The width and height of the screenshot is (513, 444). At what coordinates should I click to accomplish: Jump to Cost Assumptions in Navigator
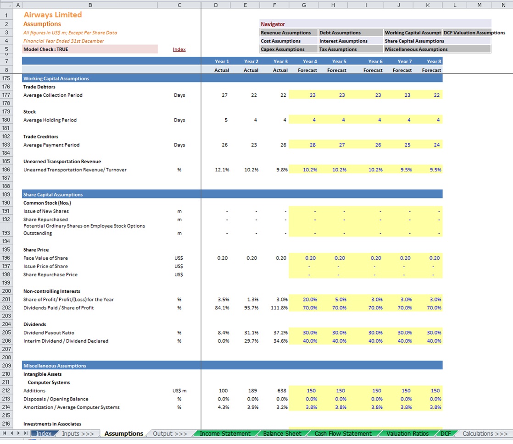(288, 42)
